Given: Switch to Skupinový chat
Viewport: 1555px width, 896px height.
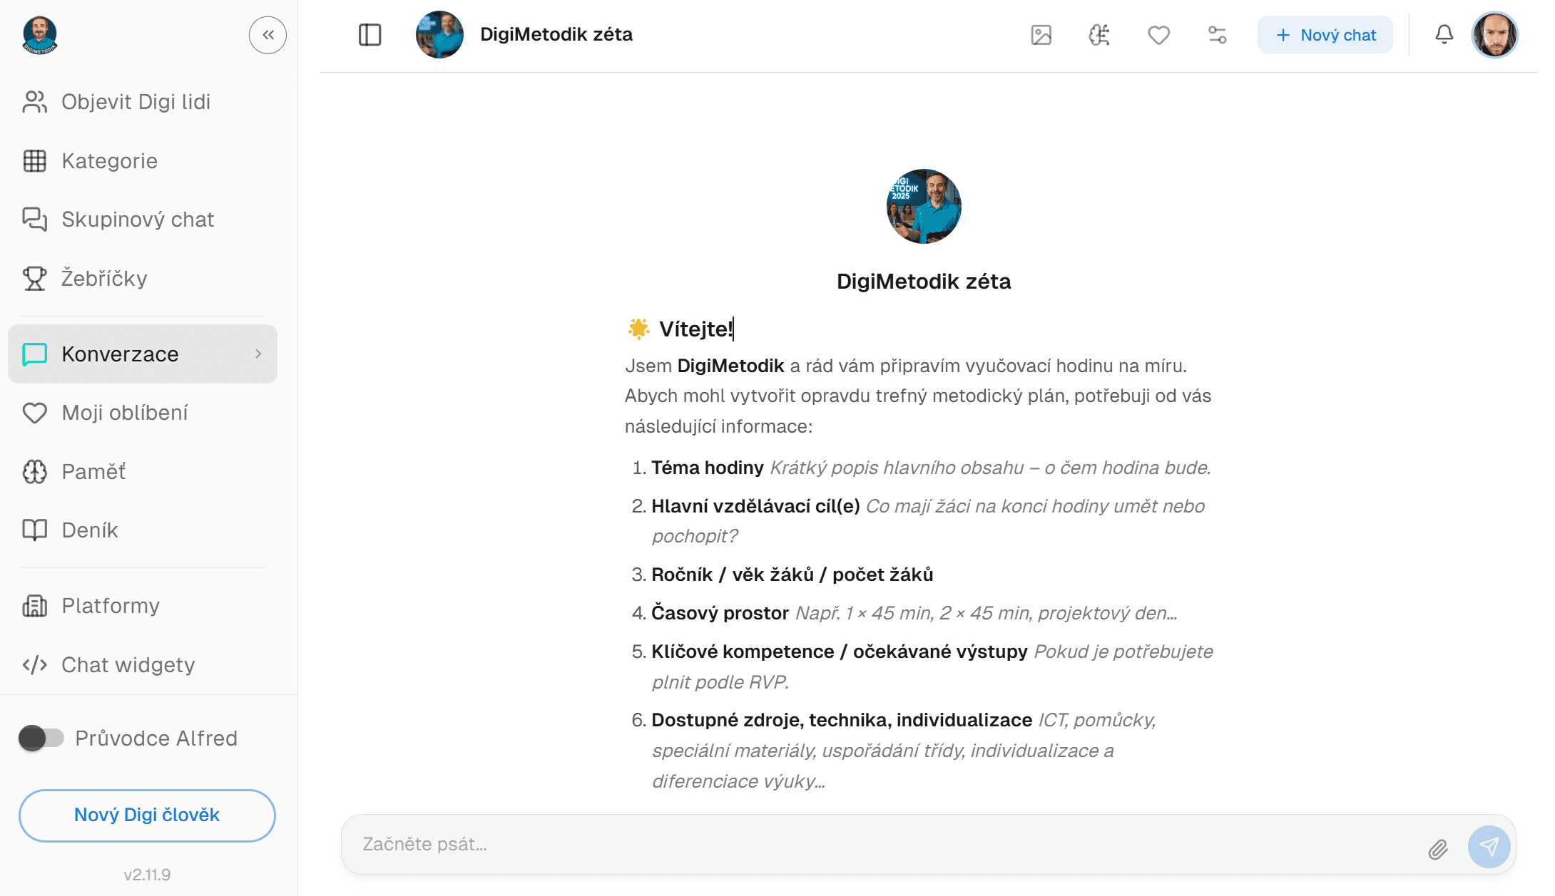Looking at the screenshot, I should click(138, 220).
